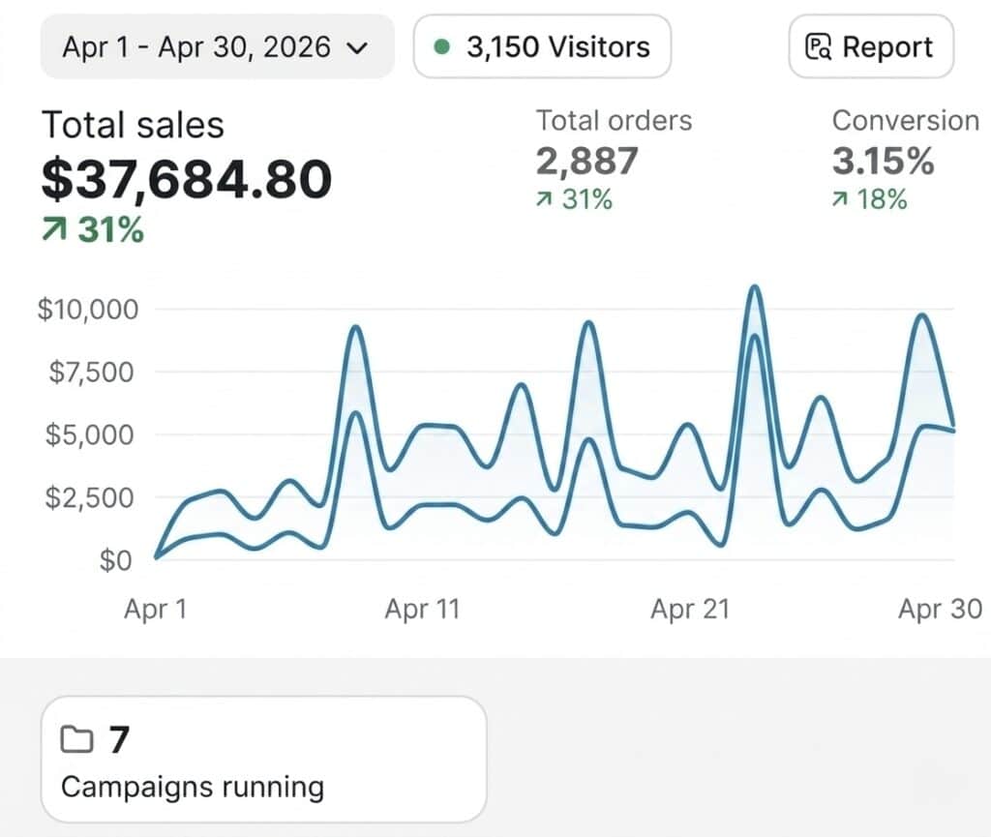Click the folder icon on campaigns card
Image resolution: width=991 pixels, height=837 pixels.
77,739
